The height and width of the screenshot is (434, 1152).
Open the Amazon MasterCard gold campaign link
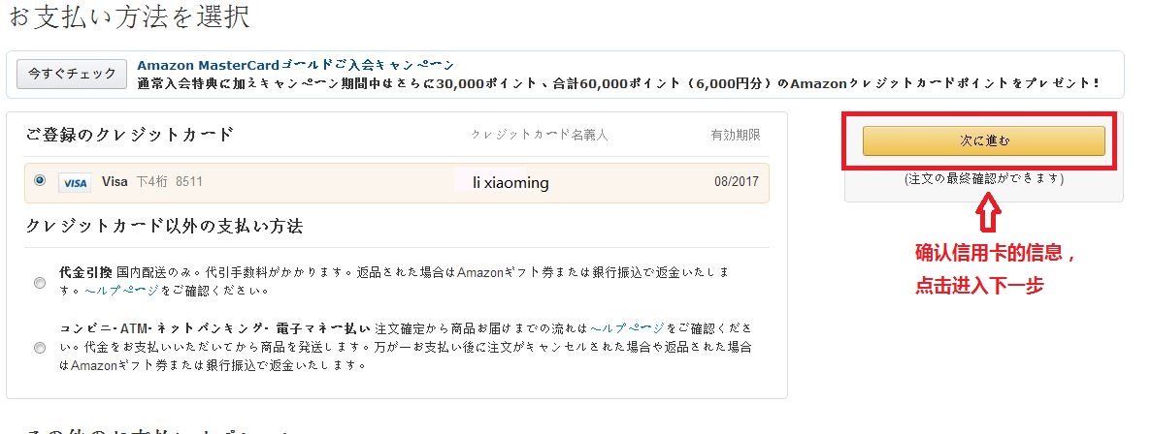[x=295, y=65]
